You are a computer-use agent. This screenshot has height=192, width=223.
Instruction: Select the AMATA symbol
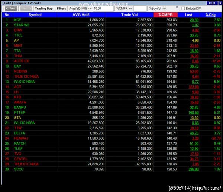pos(20,102)
